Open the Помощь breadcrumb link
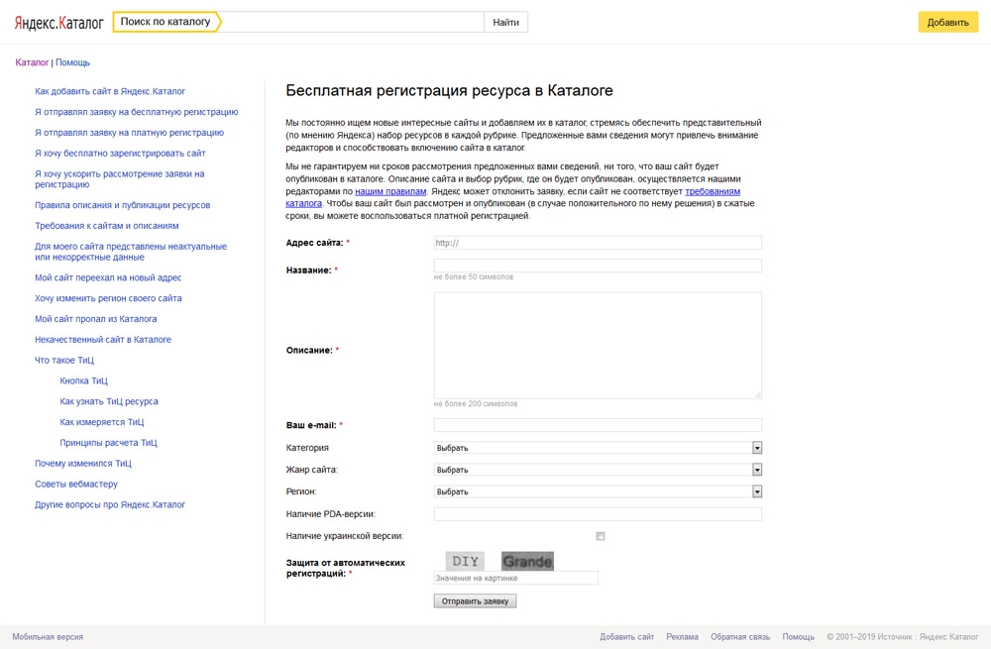Viewport: 991px width, 649px height. (x=72, y=62)
